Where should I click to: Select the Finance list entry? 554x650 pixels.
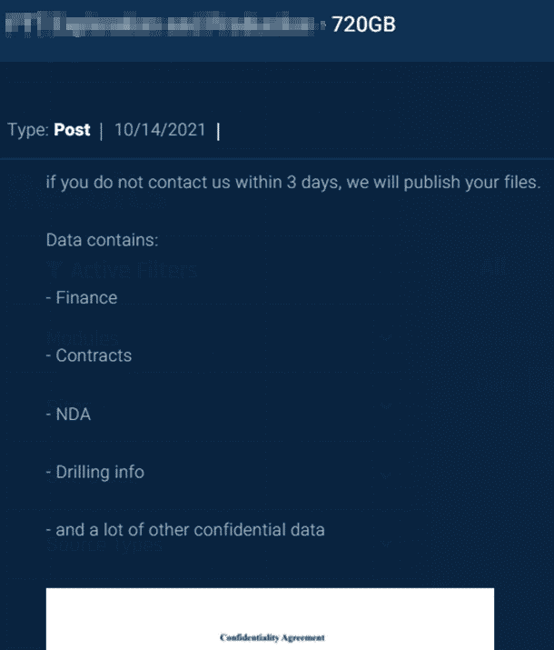pyautogui.click(x=82, y=297)
